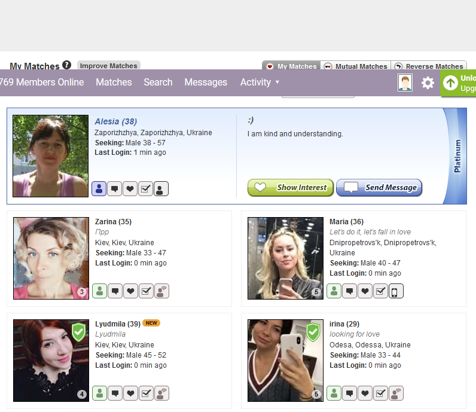Expand the Activity dropdown menu
This screenshot has height=412, width=476.
click(260, 83)
